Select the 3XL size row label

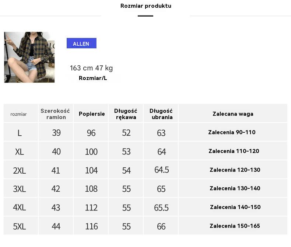coord(20,189)
